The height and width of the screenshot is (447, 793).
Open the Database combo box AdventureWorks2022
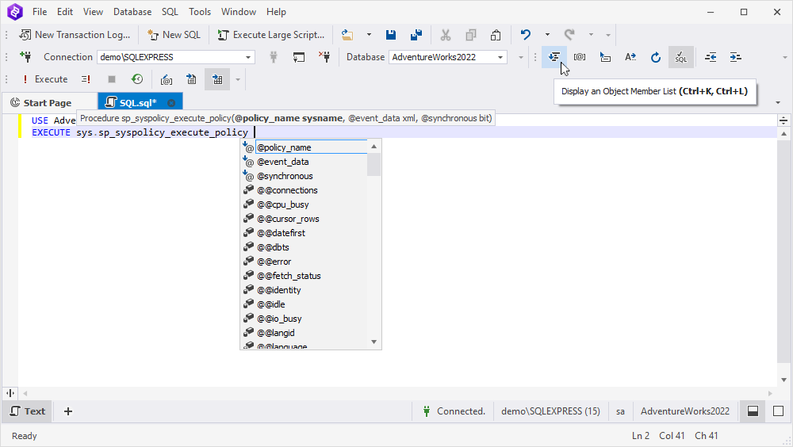(x=447, y=57)
